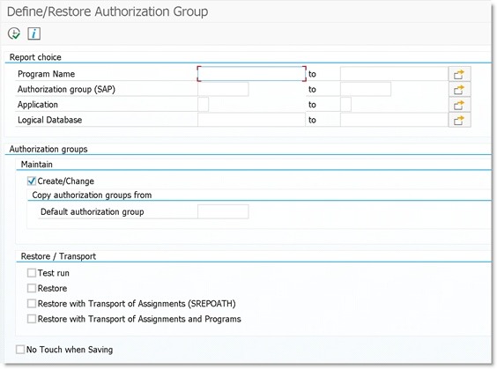Click the Default authorization group field
The width and height of the screenshot is (497, 369).
[223, 211]
